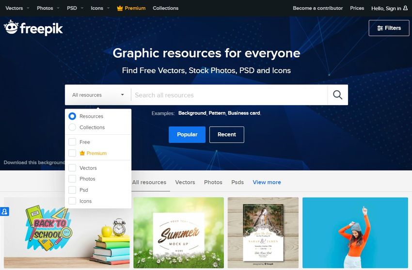This screenshot has width=412, height=270.
Task: Check the Premium checkbox in the dropdown
Action: pyautogui.click(x=72, y=153)
